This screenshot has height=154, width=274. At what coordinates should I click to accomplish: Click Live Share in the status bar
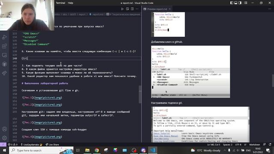pyautogui.click(x=52, y=145)
